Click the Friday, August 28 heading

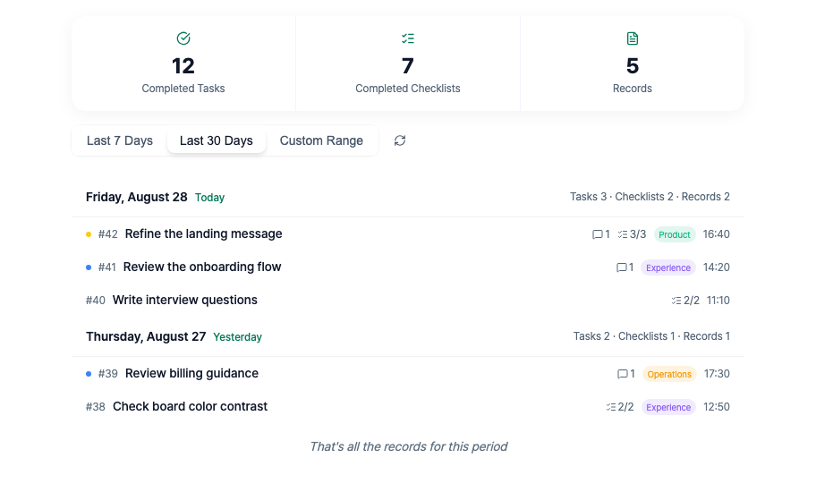click(x=136, y=197)
